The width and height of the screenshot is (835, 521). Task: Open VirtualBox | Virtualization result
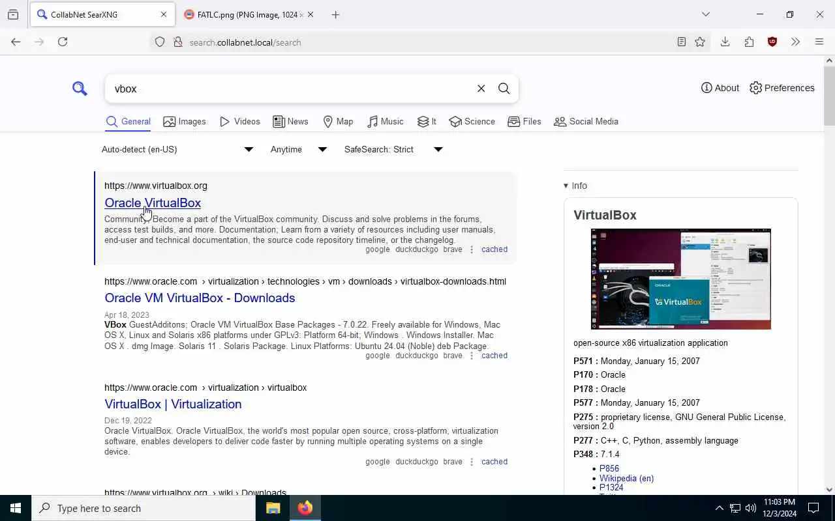pyautogui.click(x=173, y=404)
